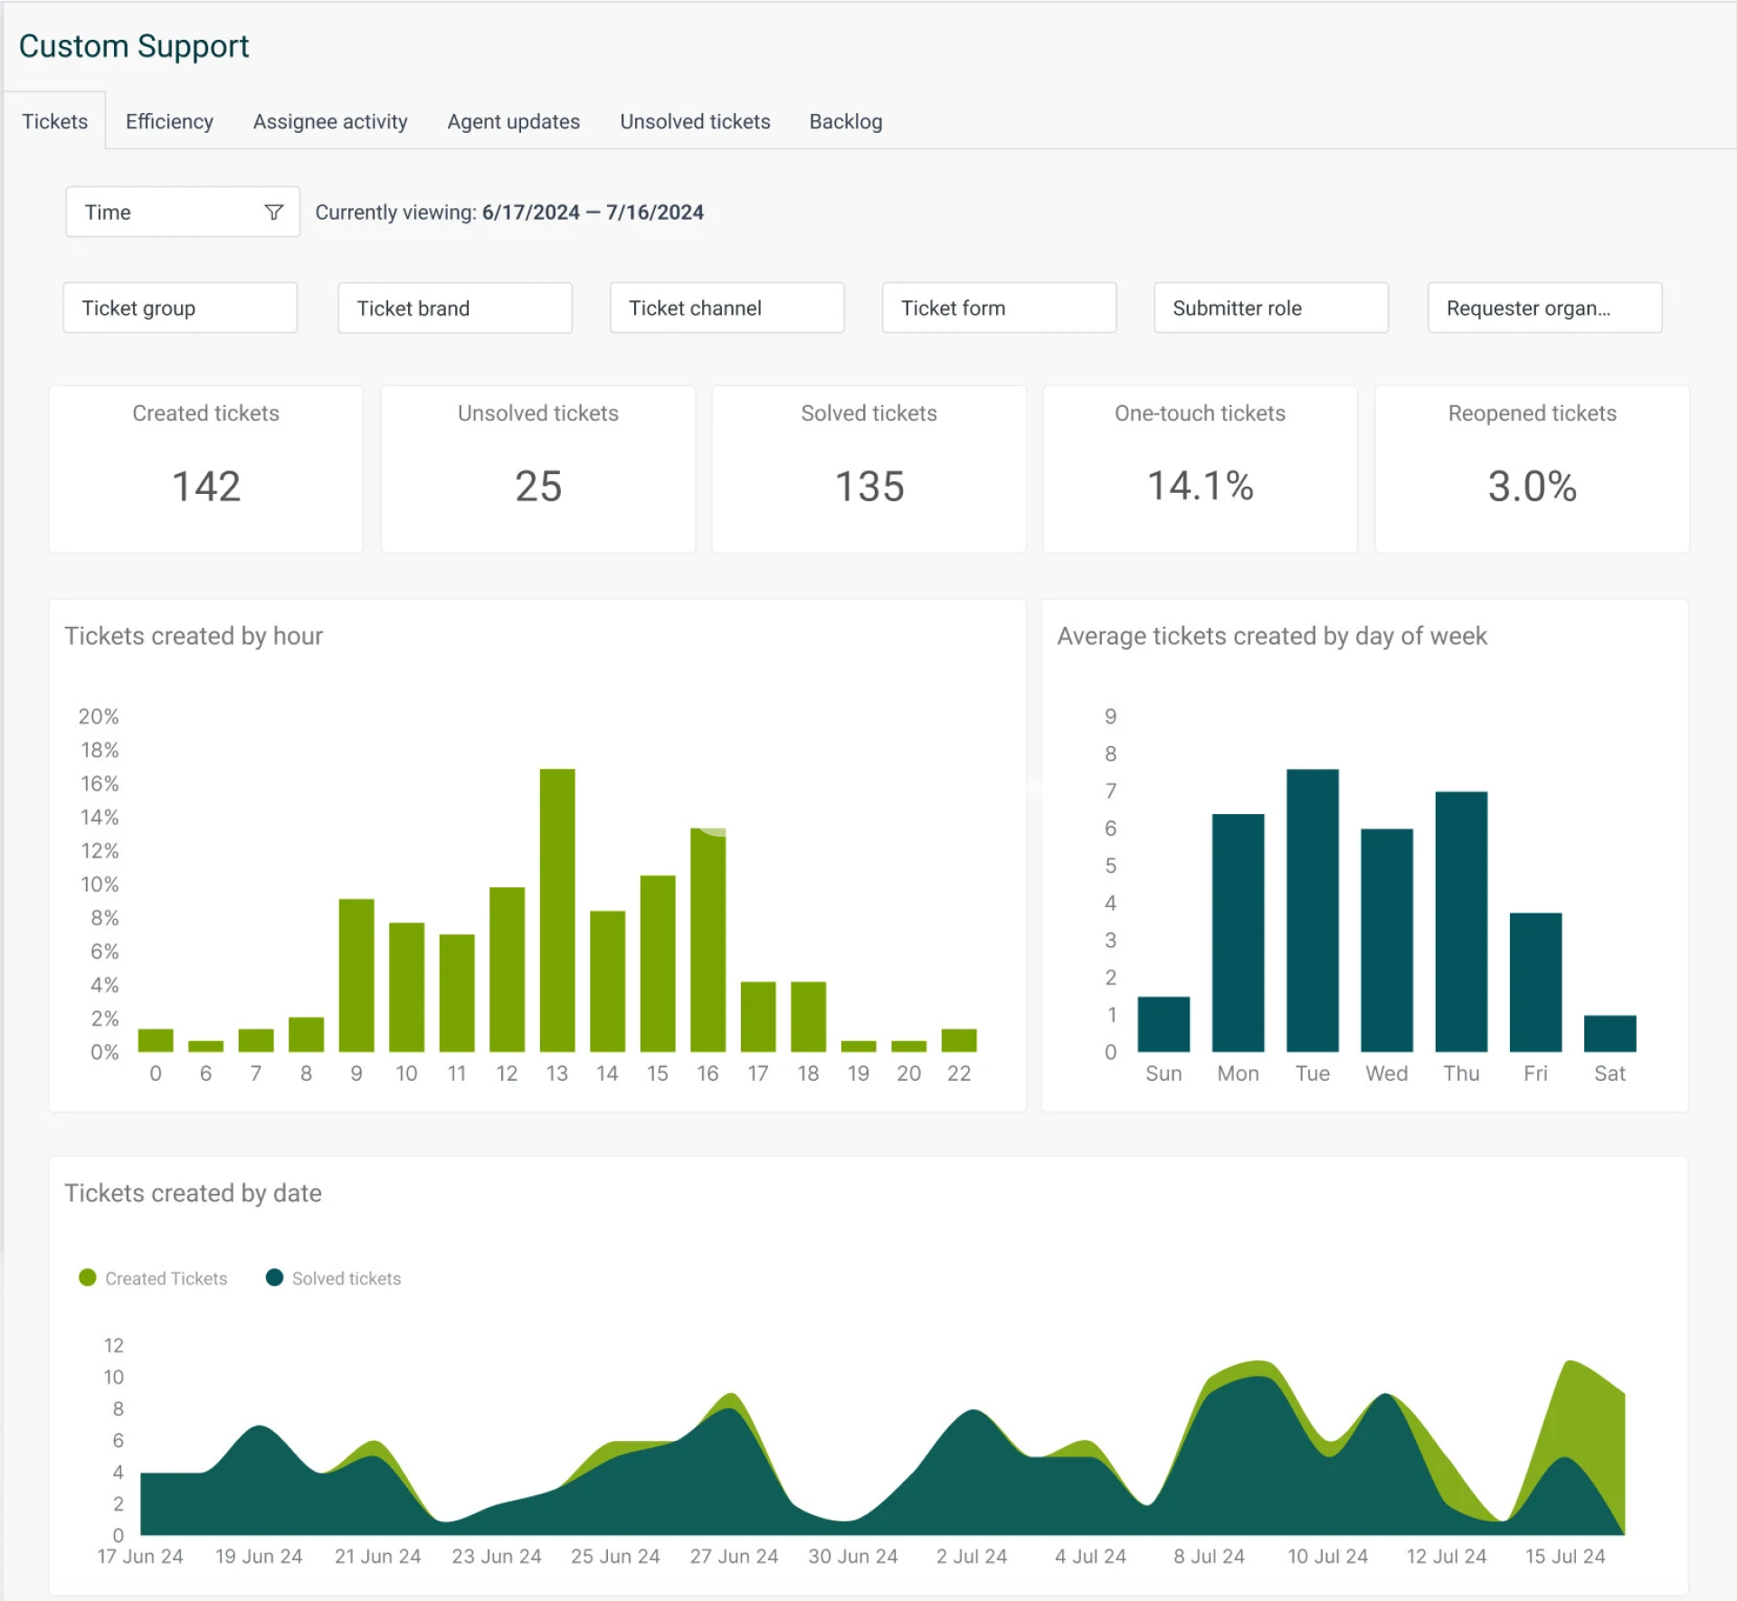The width and height of the screenshot is (1737, 1601).
Task: Go to the Agent updates tab
Action: pyautogui.click(x=513, y=121)
